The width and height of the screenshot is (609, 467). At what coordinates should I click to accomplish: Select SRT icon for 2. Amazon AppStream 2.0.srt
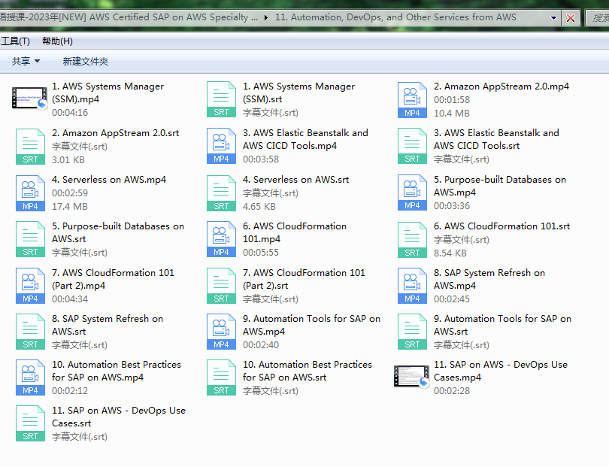[x=30, y=147]
